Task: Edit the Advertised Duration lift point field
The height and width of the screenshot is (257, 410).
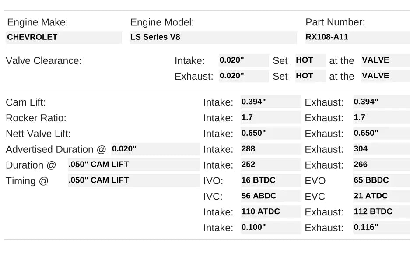Action: point(155,149)
